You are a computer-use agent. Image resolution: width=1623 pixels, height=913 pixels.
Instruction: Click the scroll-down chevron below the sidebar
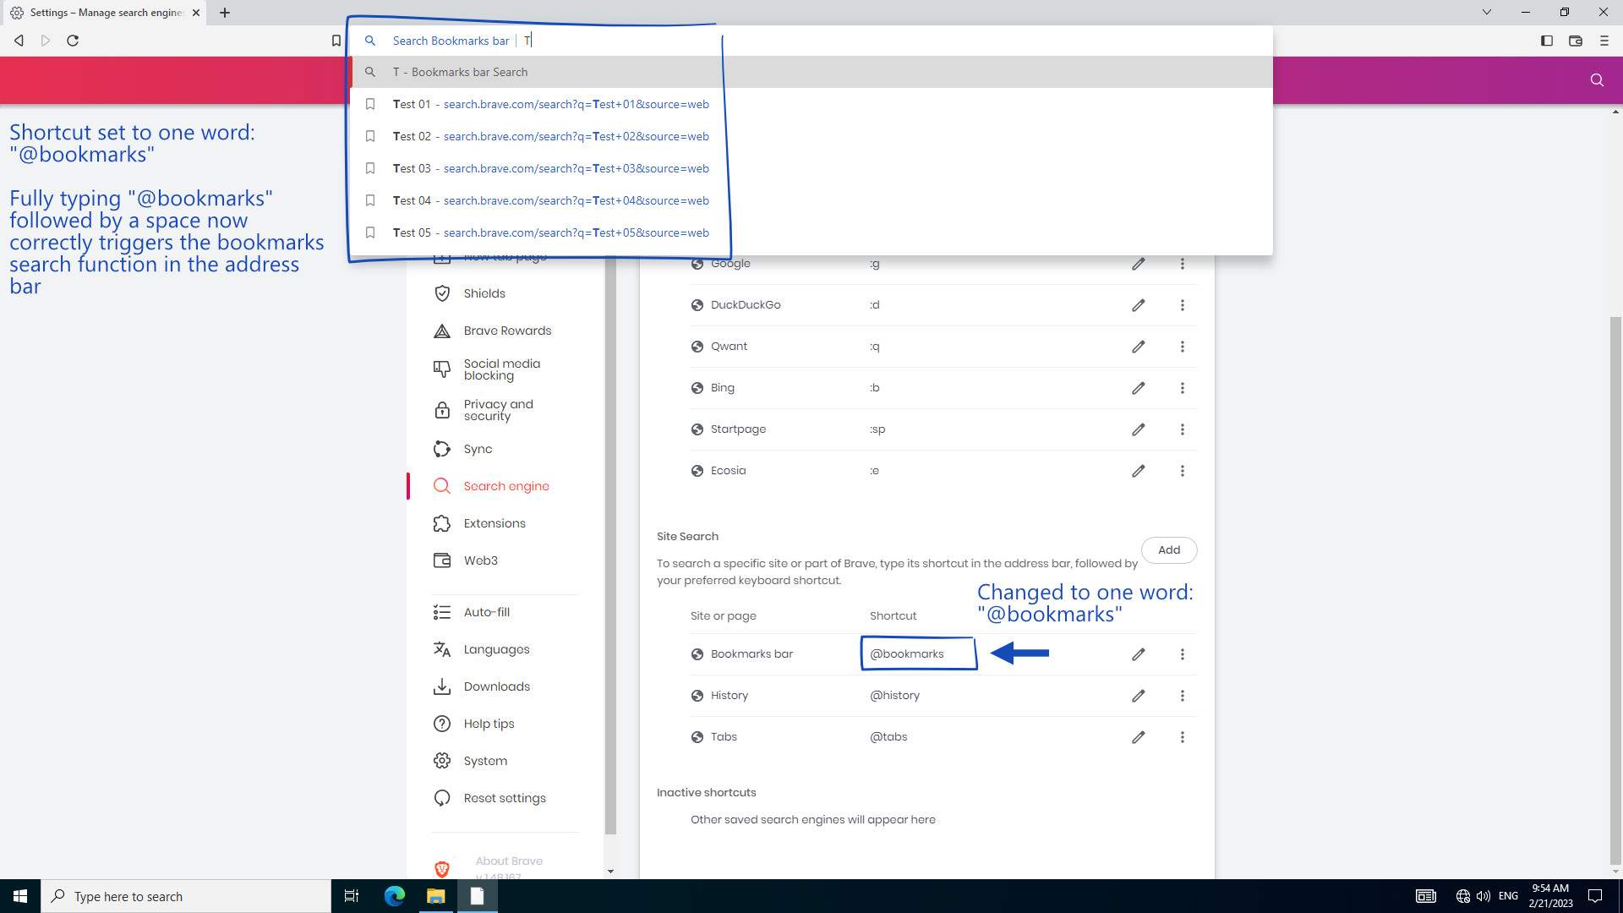pos(610,872)
